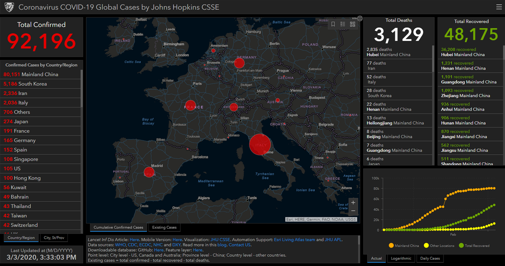The width and height of the screenshot is (505, 266).
Task: Select the 274 Japan row
Action: point(41,122)
